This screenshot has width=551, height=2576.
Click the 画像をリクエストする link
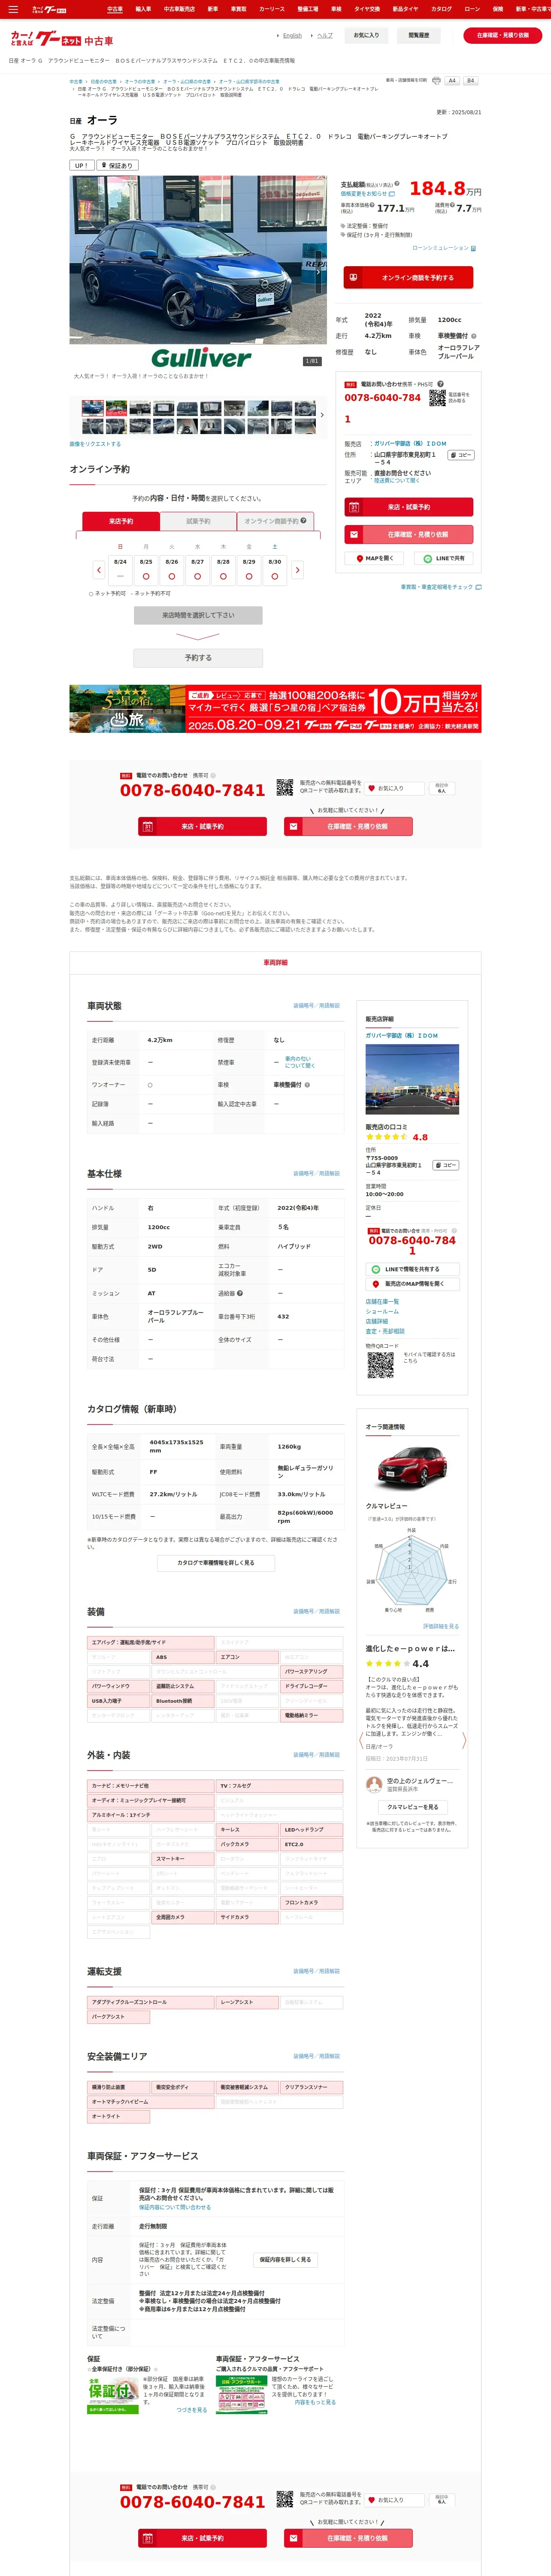pyautogui.click(x=95, y=444)
